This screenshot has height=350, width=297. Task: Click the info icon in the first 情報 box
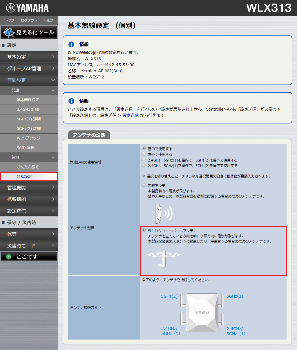point(71,44)
